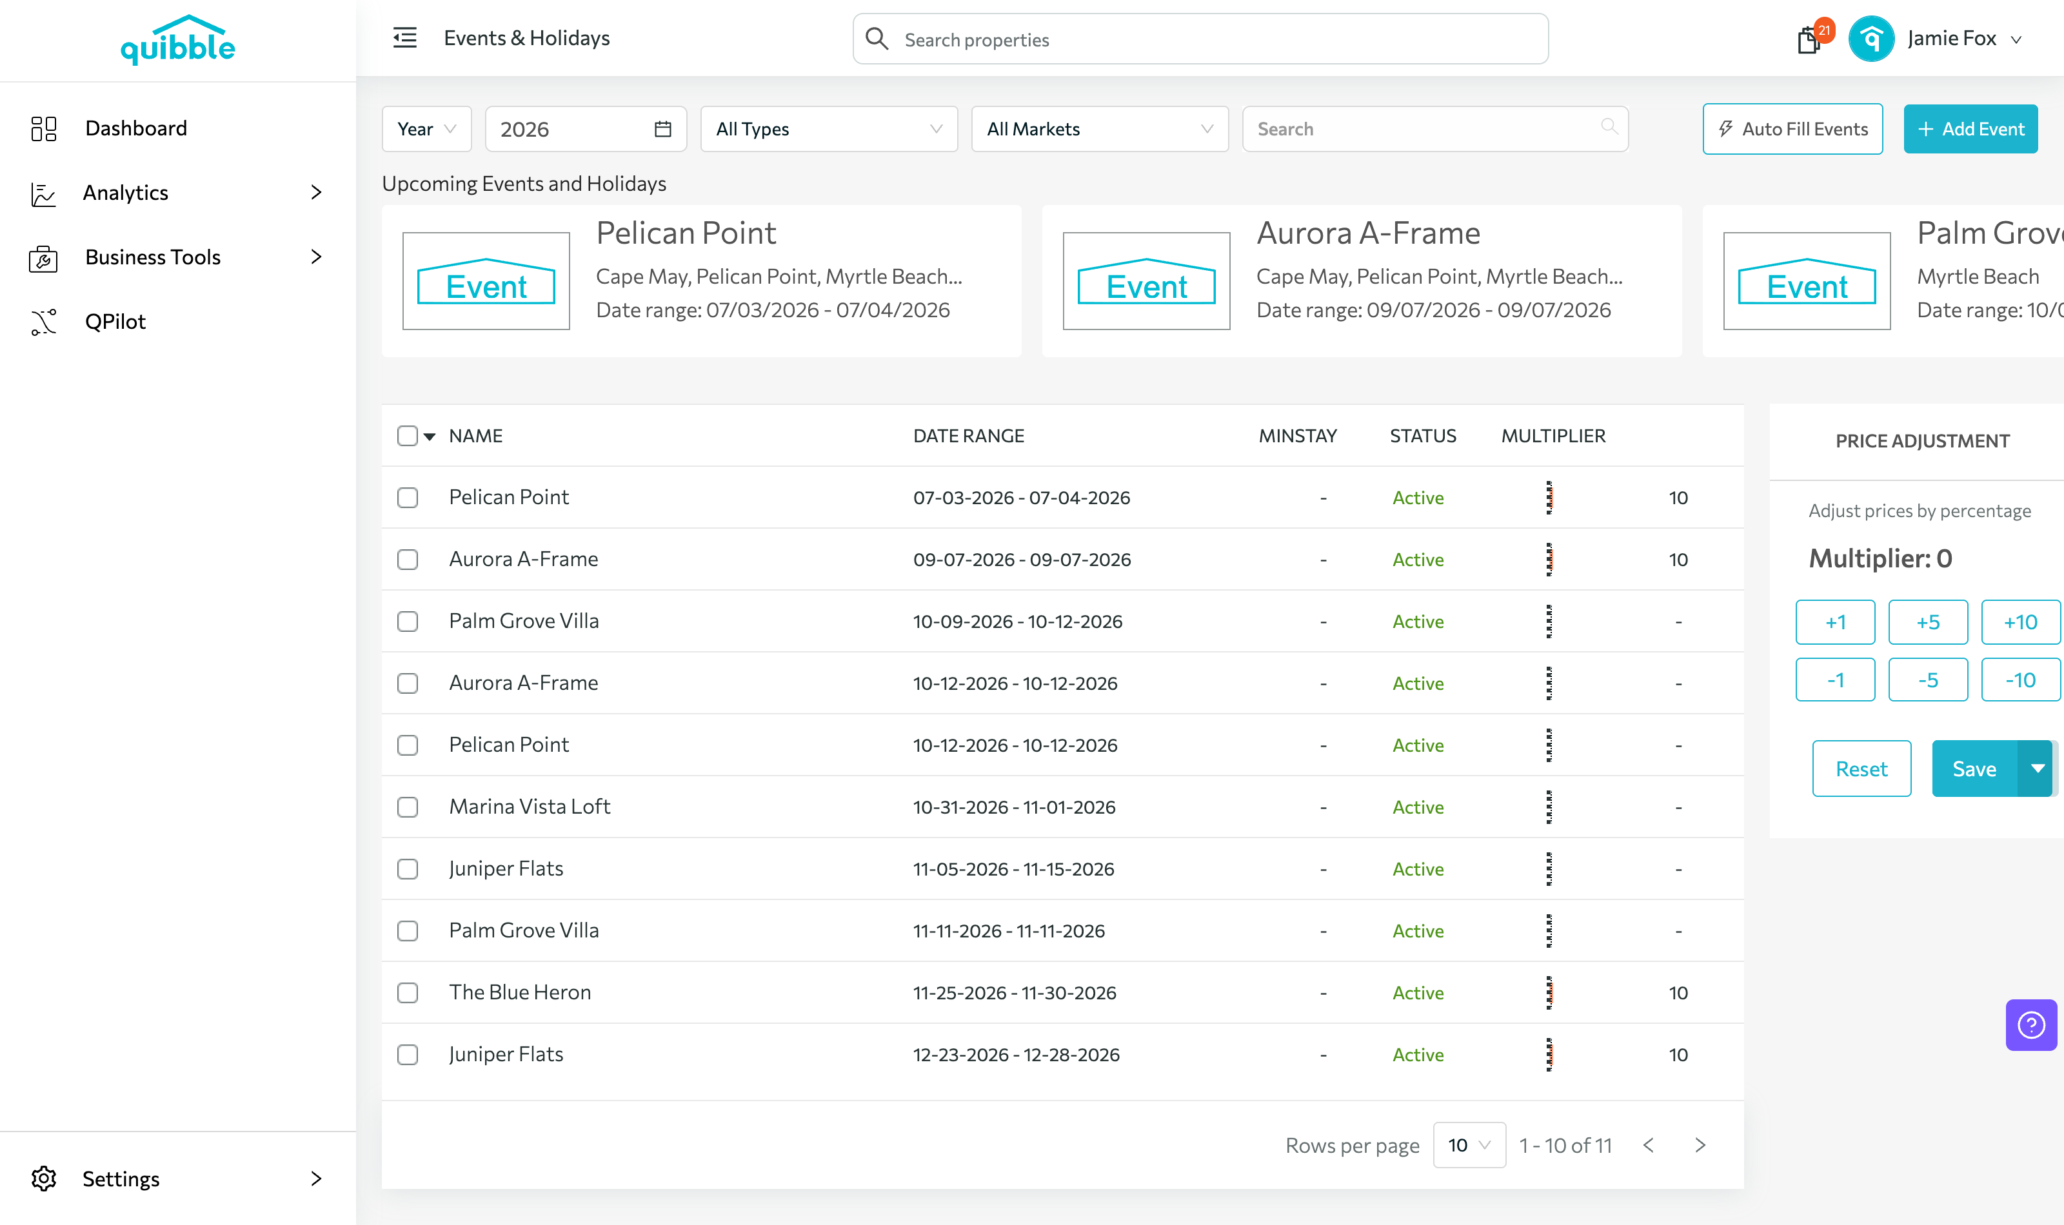Check the Pelican Point 07-03-2026 row checkbox

(408, 498)
